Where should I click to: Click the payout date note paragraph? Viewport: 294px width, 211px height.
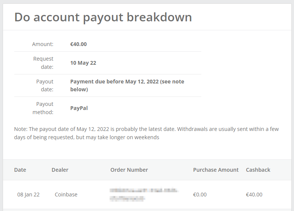tap(146, 133)
